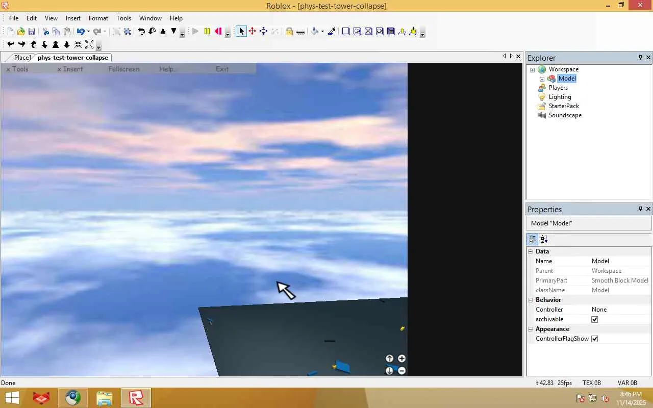
Task: Click the padlock Lock tool
Action: click(x=289, y=32)
